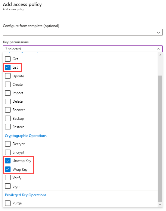The width and height of the screenshot is (166, 211).
Task: Check the Delete permission box
Action: point(8,101)
